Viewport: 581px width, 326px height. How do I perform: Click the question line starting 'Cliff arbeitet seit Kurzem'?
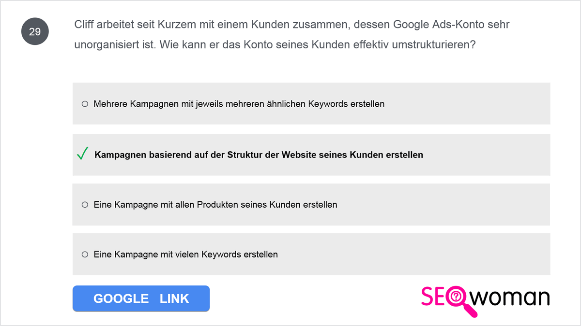point(292,25)
